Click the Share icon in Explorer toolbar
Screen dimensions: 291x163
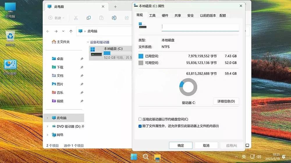click(127, 18)
